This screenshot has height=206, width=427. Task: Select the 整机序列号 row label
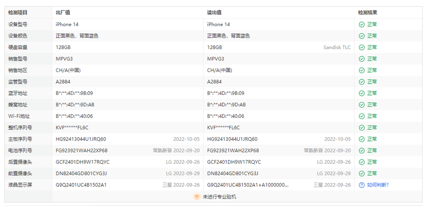20,128
